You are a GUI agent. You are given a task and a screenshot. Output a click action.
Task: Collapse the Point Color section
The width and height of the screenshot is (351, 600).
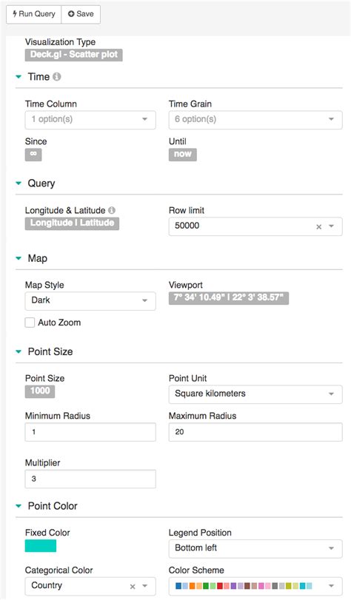(19, 506)
